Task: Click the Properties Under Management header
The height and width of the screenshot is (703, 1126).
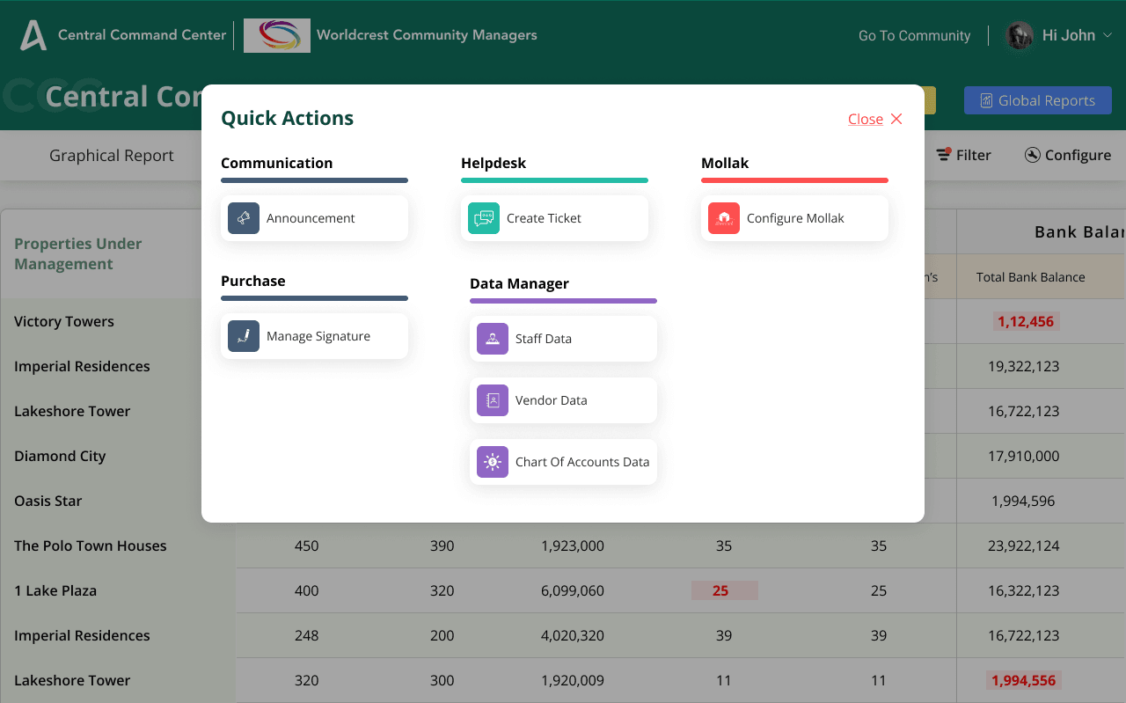Action: 78,253
